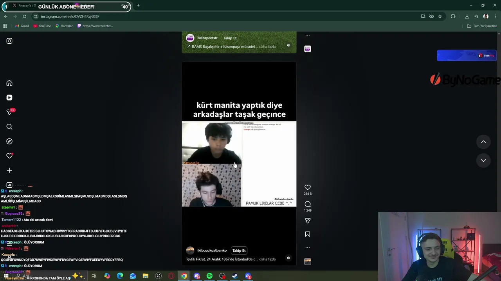Open Spotify from taskbar

(209, 276)
